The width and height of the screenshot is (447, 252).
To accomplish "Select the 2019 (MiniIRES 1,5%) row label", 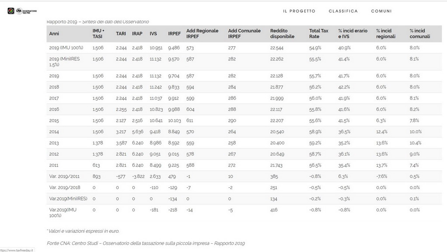I will tap(66, 62).
